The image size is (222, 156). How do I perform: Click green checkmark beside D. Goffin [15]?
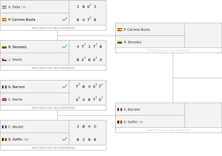coord(64,139)
